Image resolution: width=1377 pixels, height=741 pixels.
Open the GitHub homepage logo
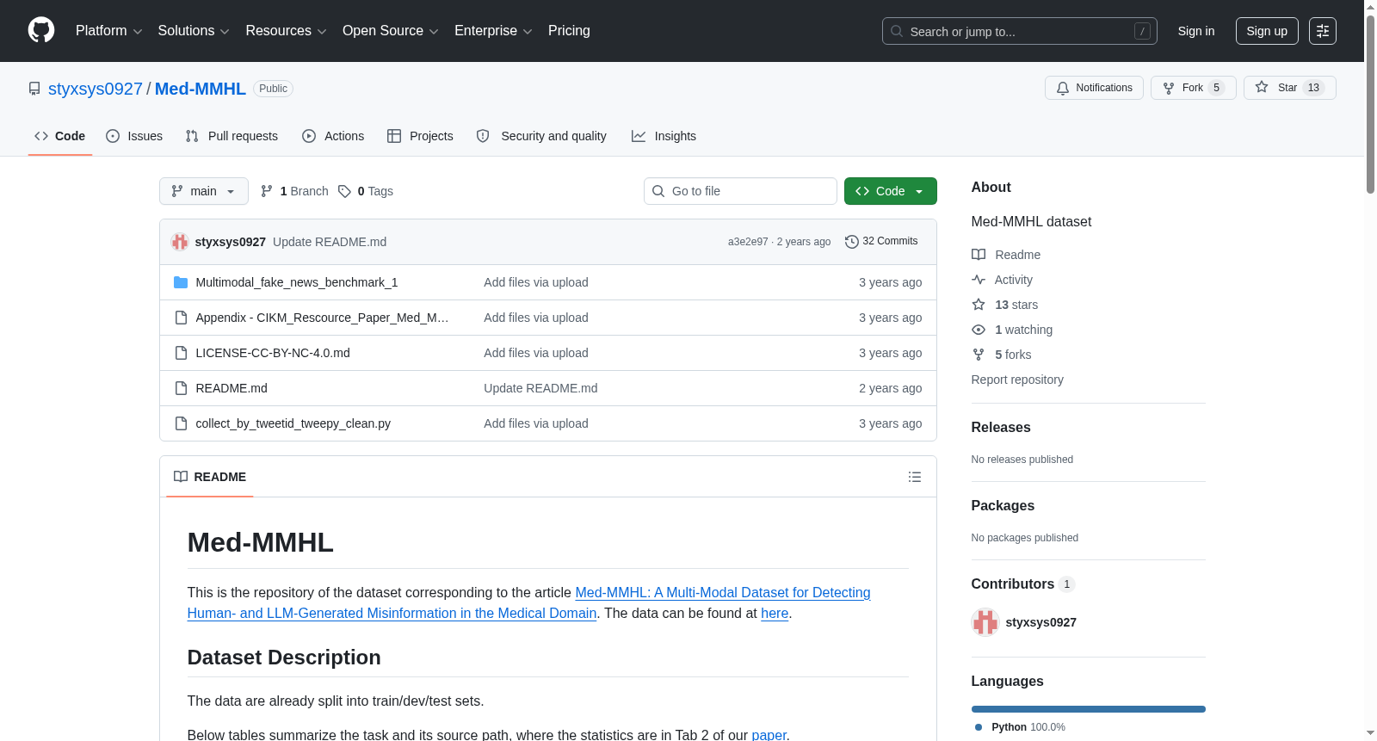coord(41,30)
